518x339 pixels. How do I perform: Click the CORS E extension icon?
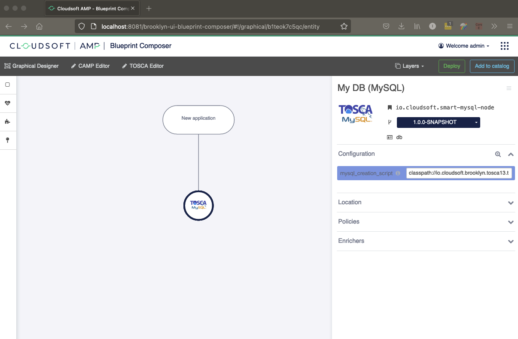pyautogui.click(x=479, y=27)
